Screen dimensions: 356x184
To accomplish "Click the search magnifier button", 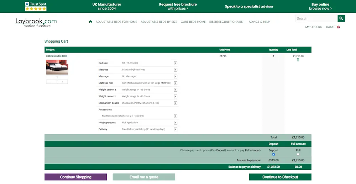I will [341, 18].
